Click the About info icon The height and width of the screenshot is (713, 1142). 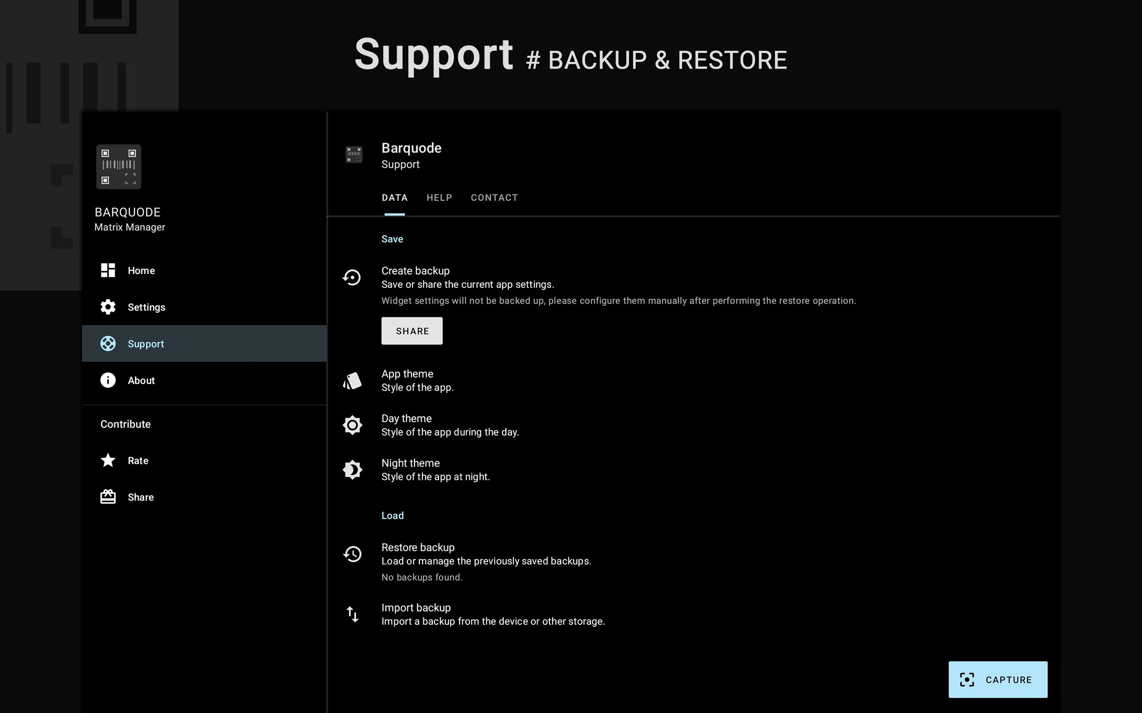click(x=108, y=380)
